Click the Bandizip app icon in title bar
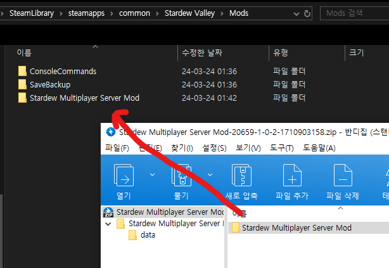The image size is (389, 268). [x=111, y=132]
